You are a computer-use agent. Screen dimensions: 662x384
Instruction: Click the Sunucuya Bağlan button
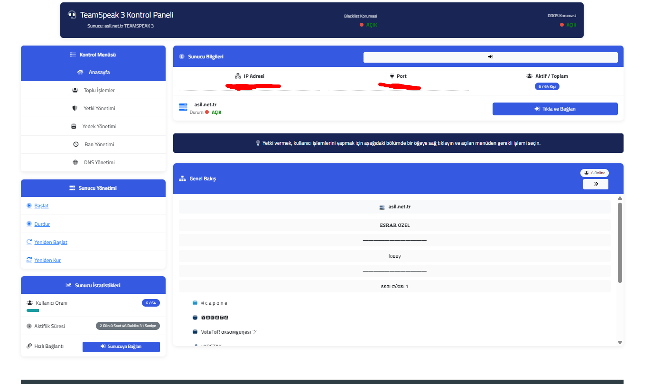click(121, 347)
